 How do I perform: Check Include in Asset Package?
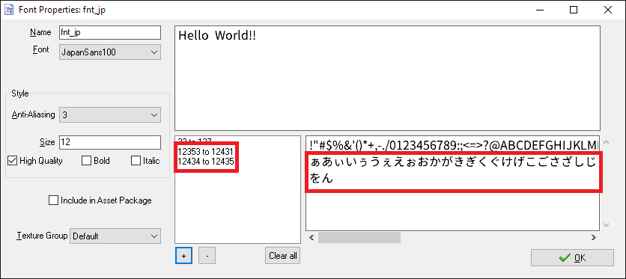point(53,200)
